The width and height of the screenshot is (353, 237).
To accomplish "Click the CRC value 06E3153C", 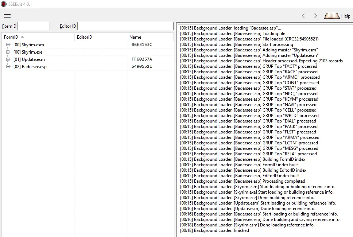I will (x=142, y=44).
